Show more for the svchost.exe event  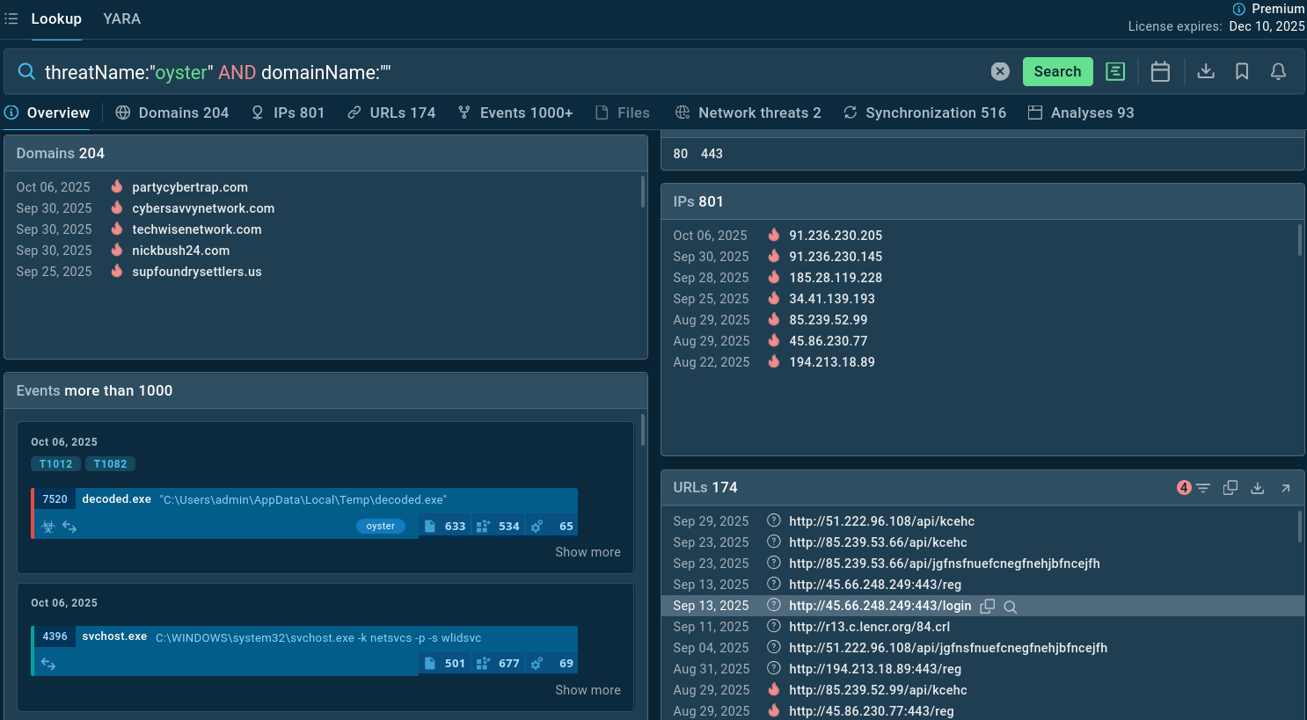(x=588, y=690)
